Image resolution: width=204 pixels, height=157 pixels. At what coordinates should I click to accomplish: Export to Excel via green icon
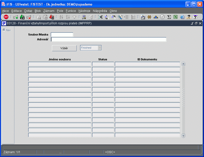coord(175,17)
